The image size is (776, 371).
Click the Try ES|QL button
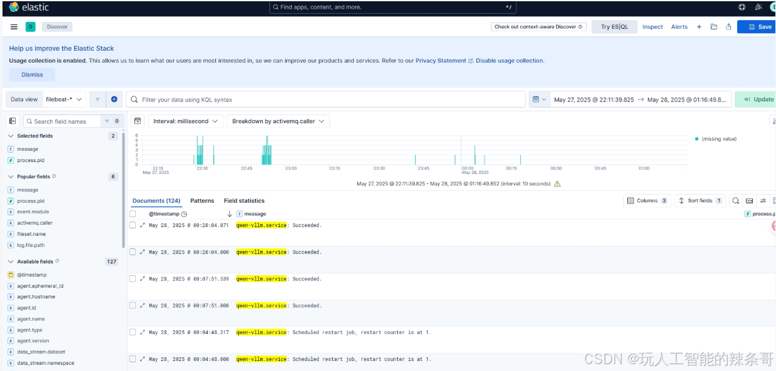pos(615,27)
